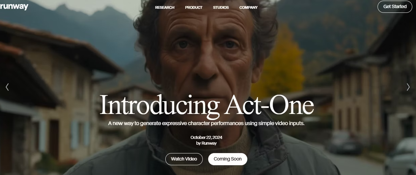
Task: Open the Studios menu item
Action: pos(221,7)
